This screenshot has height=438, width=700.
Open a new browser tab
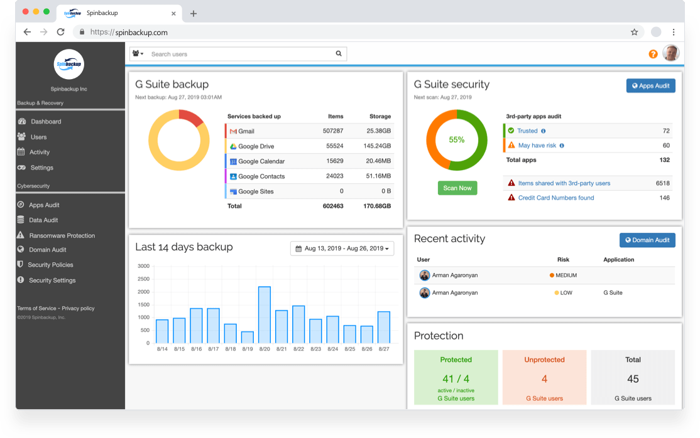(x=194, y=13)
